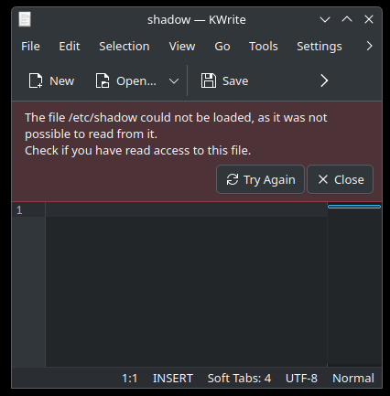Click the Save floppy disk icon
This screenshot has width=390, height=396.
tap(209, 80)
